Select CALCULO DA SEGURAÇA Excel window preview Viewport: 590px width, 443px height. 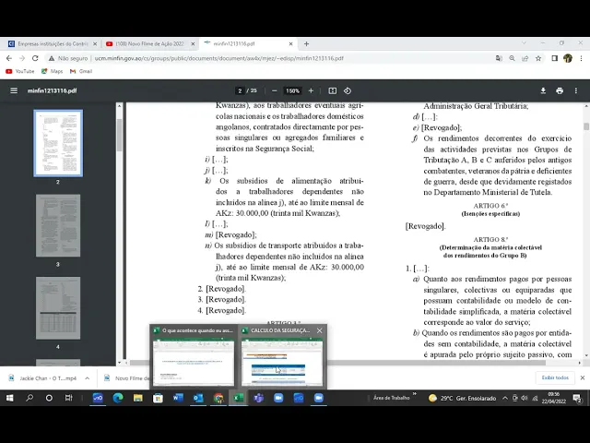[282, 363]
